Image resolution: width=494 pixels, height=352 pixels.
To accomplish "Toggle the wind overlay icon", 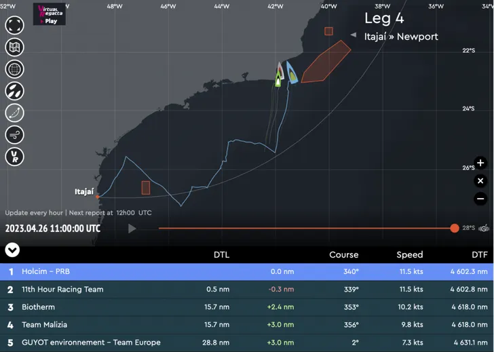I will coord(14,134).
